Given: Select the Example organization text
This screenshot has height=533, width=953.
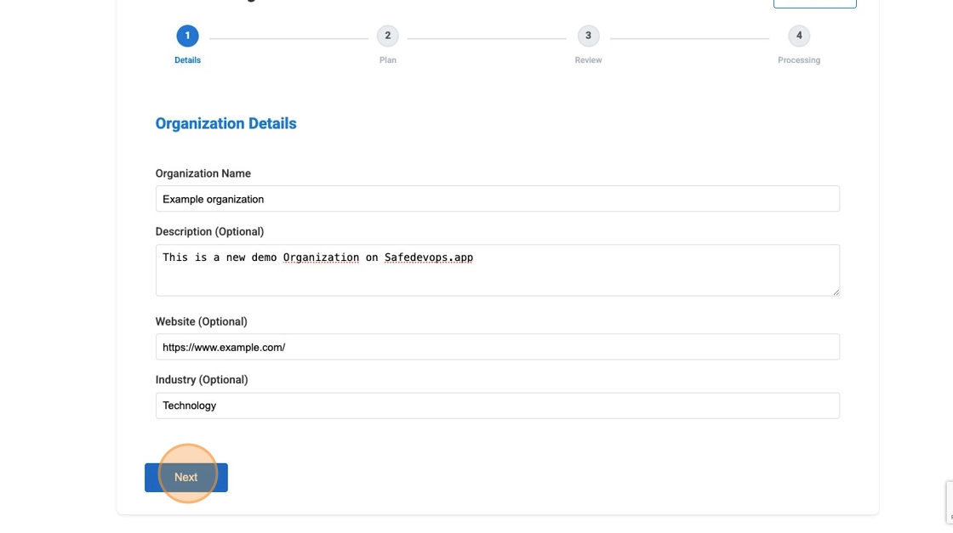Looking at the screenshot, I should [x=211, y=198].
